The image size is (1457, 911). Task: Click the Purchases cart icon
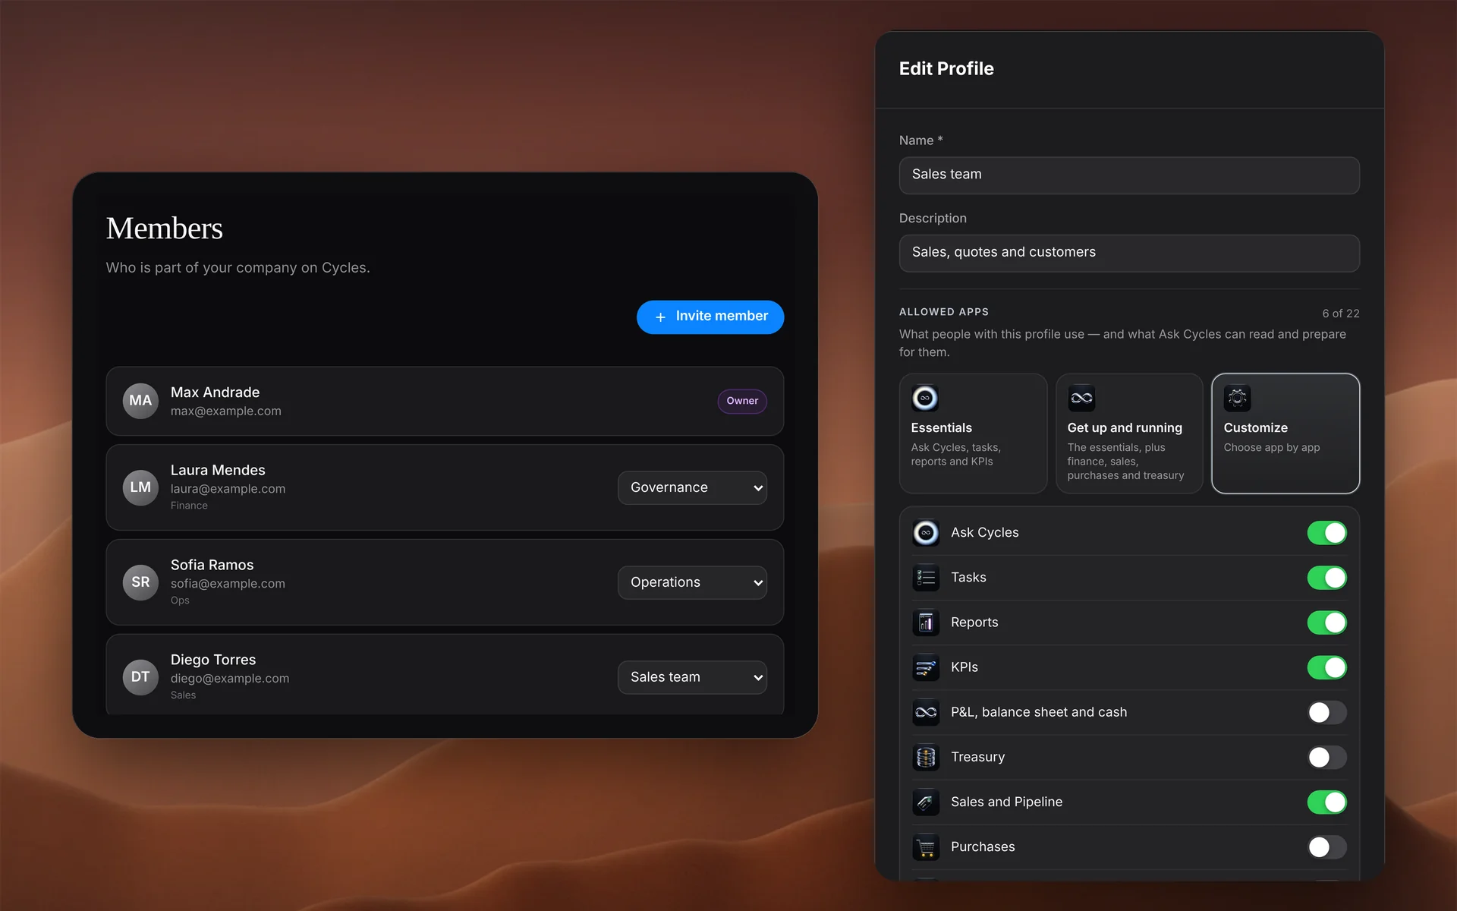click(926, 846)
